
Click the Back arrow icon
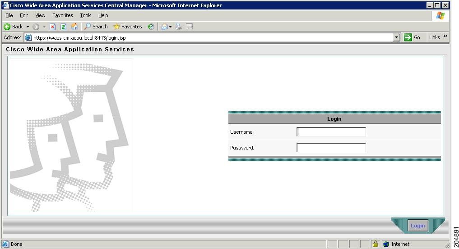click(x=7, y=27)
